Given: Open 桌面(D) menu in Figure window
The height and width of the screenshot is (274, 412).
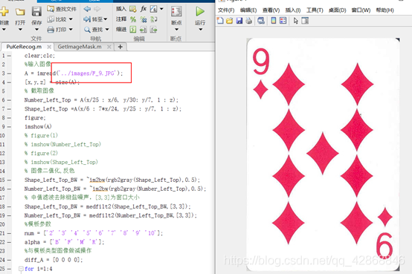Looking at the screenshot, I should tap(338, 10).
